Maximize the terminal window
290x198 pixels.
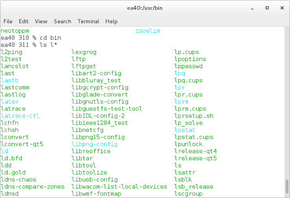point(267,8)
